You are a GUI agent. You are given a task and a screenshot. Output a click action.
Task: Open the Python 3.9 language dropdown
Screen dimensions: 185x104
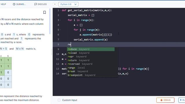(68, 4)
